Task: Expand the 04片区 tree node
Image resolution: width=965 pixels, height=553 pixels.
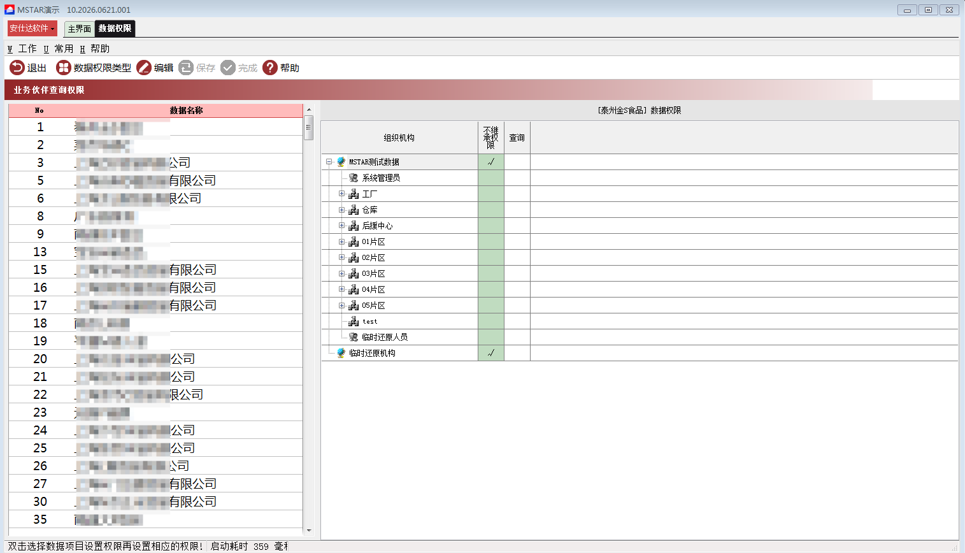Action: [341, 289]
